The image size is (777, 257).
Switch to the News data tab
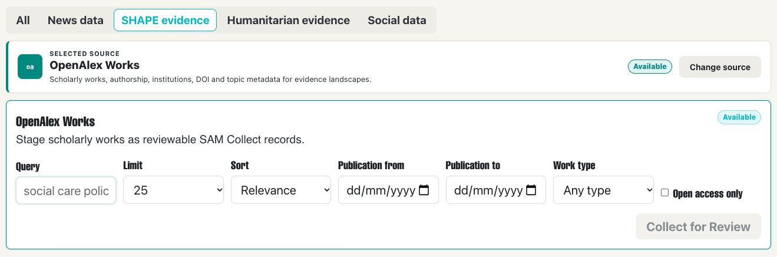[75, 20]
